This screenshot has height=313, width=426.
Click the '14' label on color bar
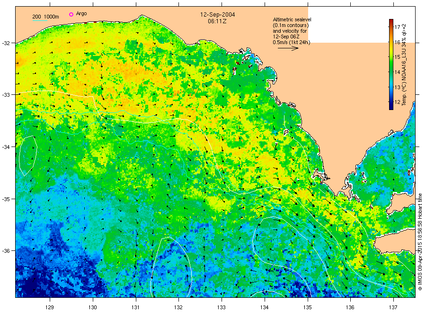click(397, 72)
